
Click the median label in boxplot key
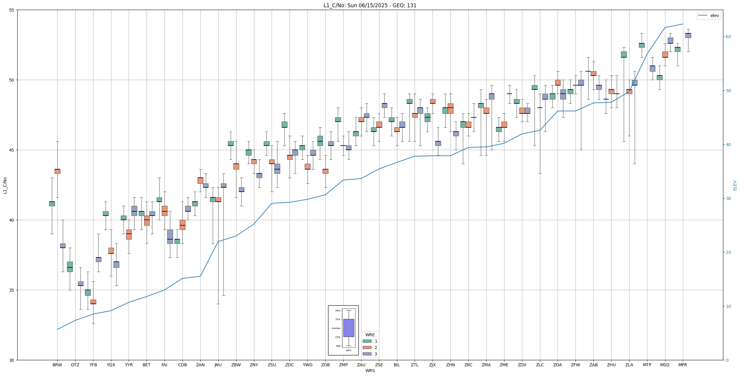pos(336,328)
